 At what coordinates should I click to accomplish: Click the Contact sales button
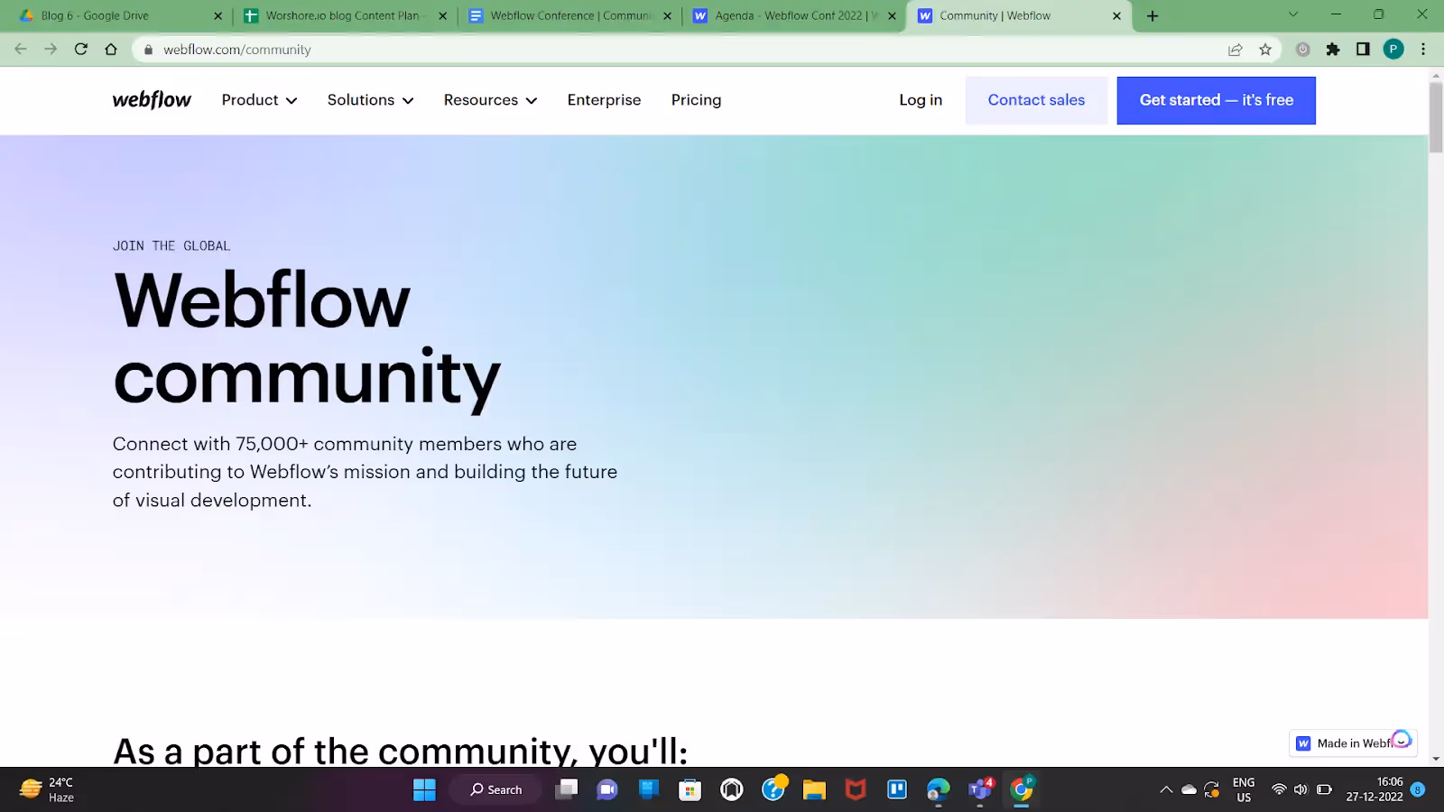click(x=1036, y=100)
